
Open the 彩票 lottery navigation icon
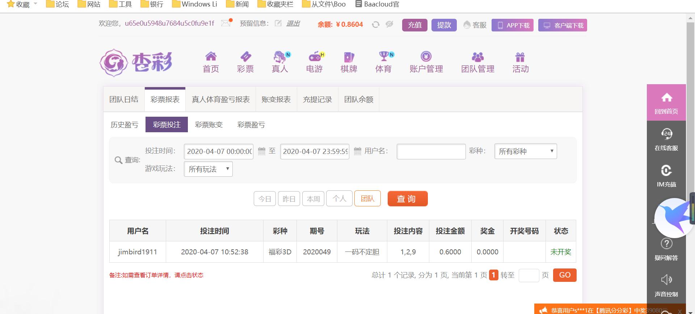245,56
